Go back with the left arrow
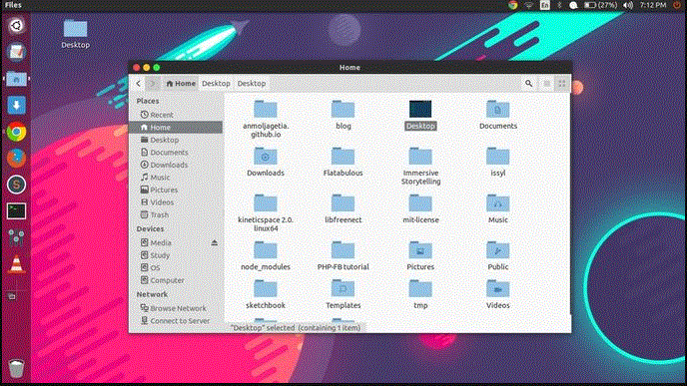 click(x=139, y=83)
